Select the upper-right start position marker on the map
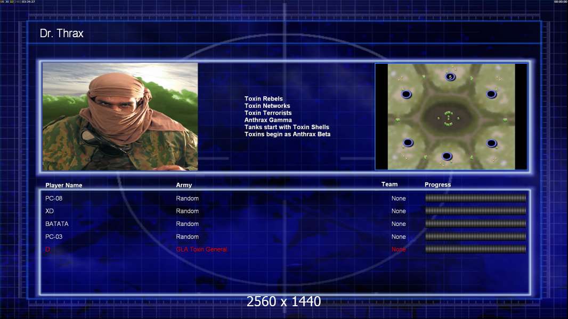The height and width of the screenshot is (319, 568). (x=491, y=94)
